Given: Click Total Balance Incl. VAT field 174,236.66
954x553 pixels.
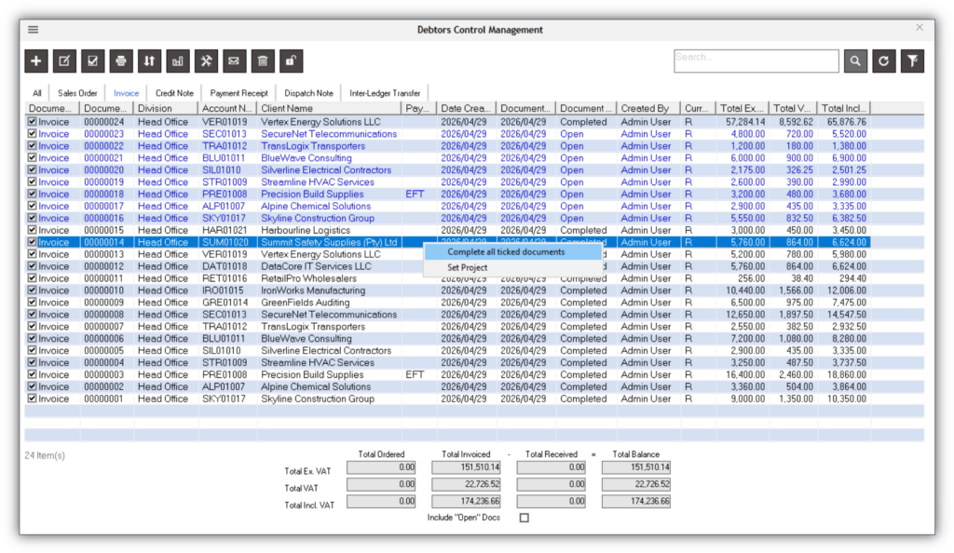Looking at the screenshot, I should pos(635,502).
